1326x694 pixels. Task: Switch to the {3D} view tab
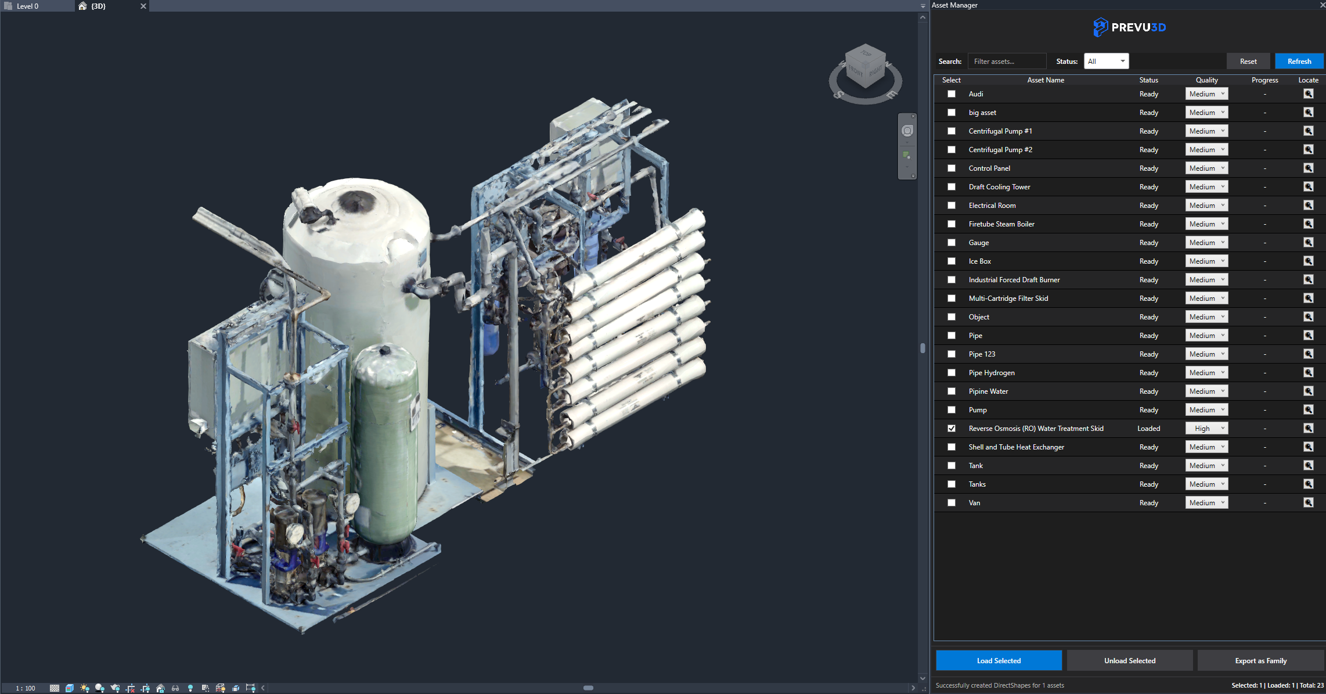click(98, 6)
